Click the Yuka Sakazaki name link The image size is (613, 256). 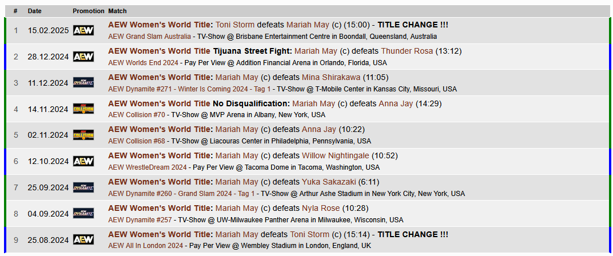coord(329,182)
